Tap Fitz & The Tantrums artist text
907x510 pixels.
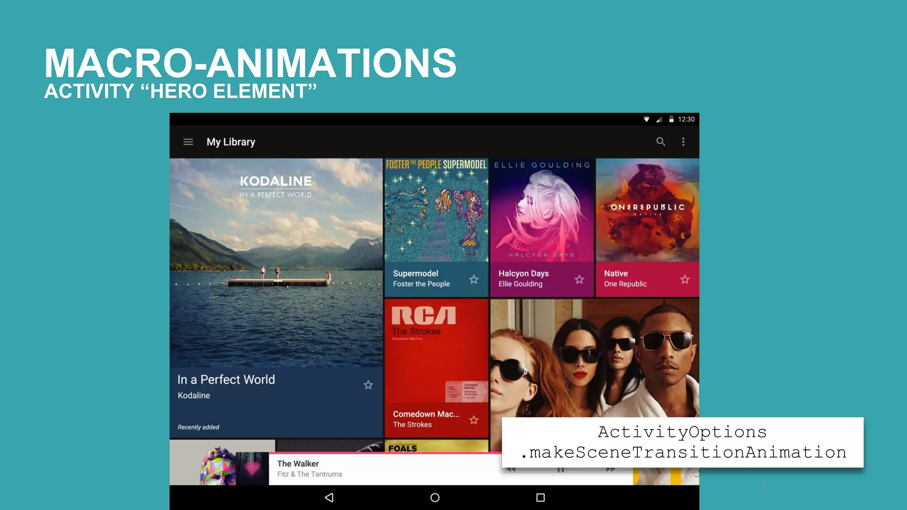click(310, 474)
